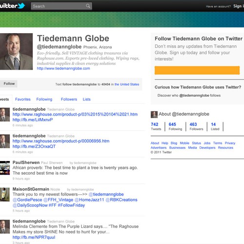The image size is (244, 244).
Task: Click the Resources footer link
Action: pos(225,147)
